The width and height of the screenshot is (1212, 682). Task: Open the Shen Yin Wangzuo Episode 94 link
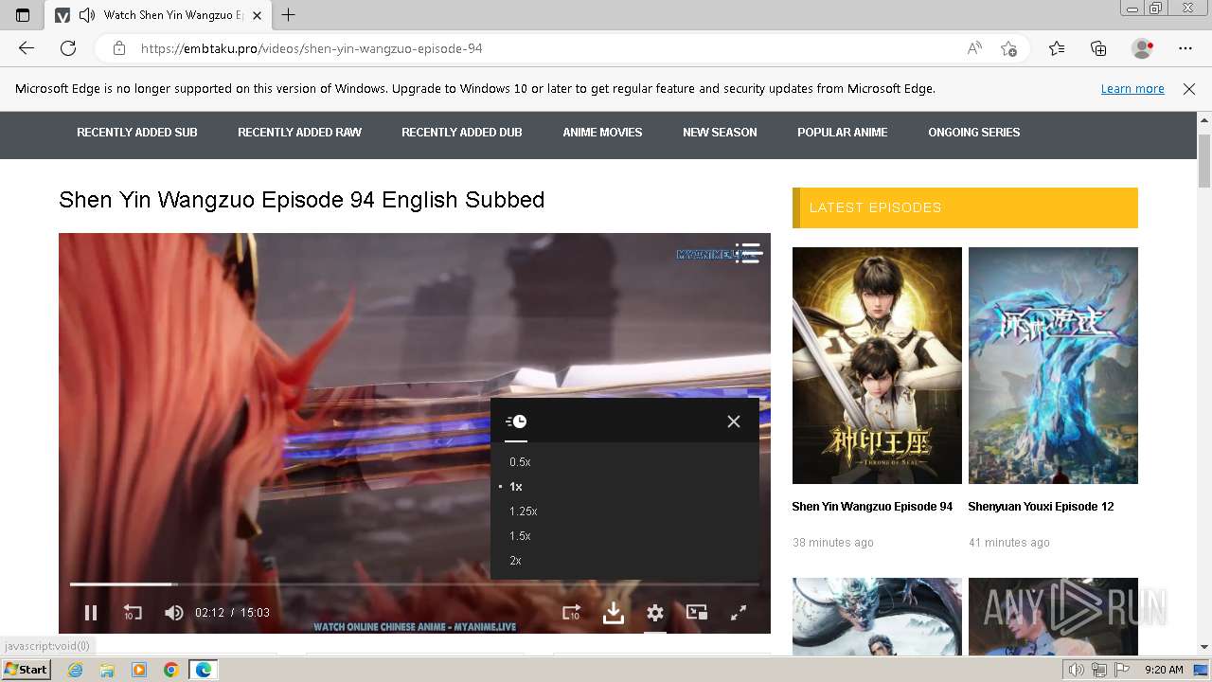(x=872, y=507)
